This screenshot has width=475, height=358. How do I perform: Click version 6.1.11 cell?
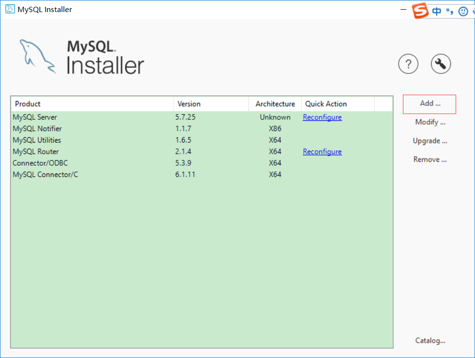point(185,174)
